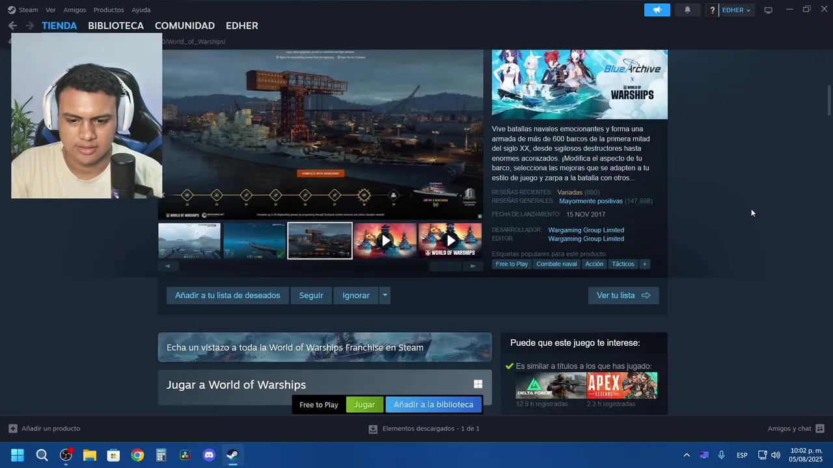
Task: Move the thumbnail strip scroll slider
Action: coord(445,266)
